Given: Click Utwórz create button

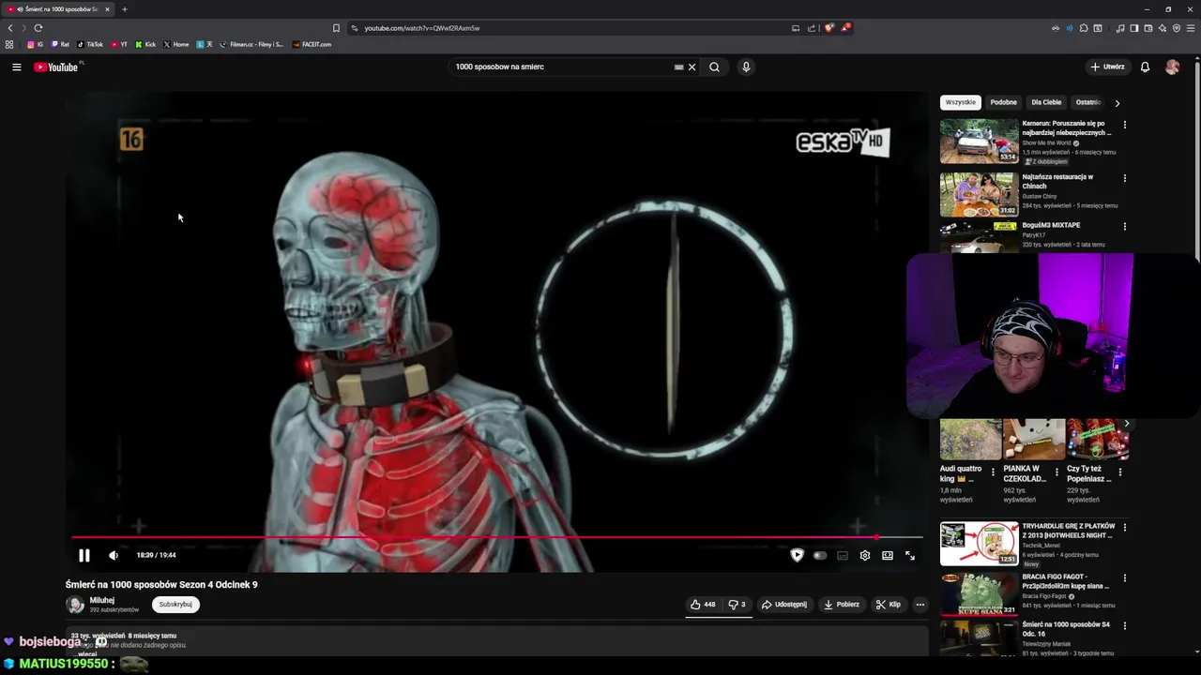Looking at the screenshot, I should 1107,67.
